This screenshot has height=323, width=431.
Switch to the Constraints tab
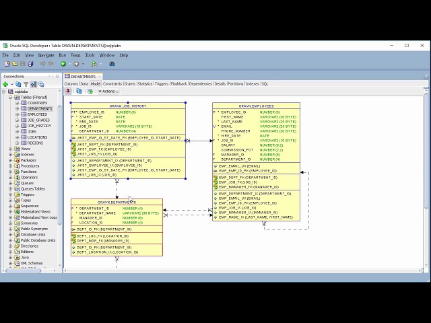(112, 83)
